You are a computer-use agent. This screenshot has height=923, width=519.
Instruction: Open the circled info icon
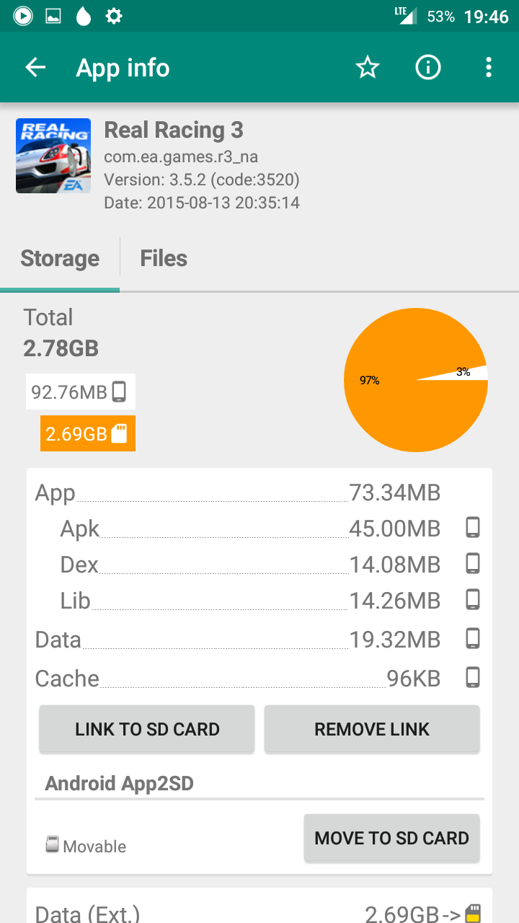click(428, 68)
